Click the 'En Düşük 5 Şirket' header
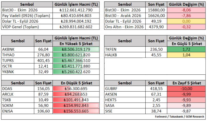Viewport: 207px width, 121px height. [x=76, y=83]
